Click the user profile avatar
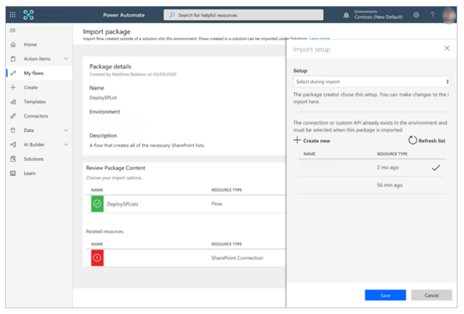The width and height of the screenshot is (464, 314). [x=449, y=15]
